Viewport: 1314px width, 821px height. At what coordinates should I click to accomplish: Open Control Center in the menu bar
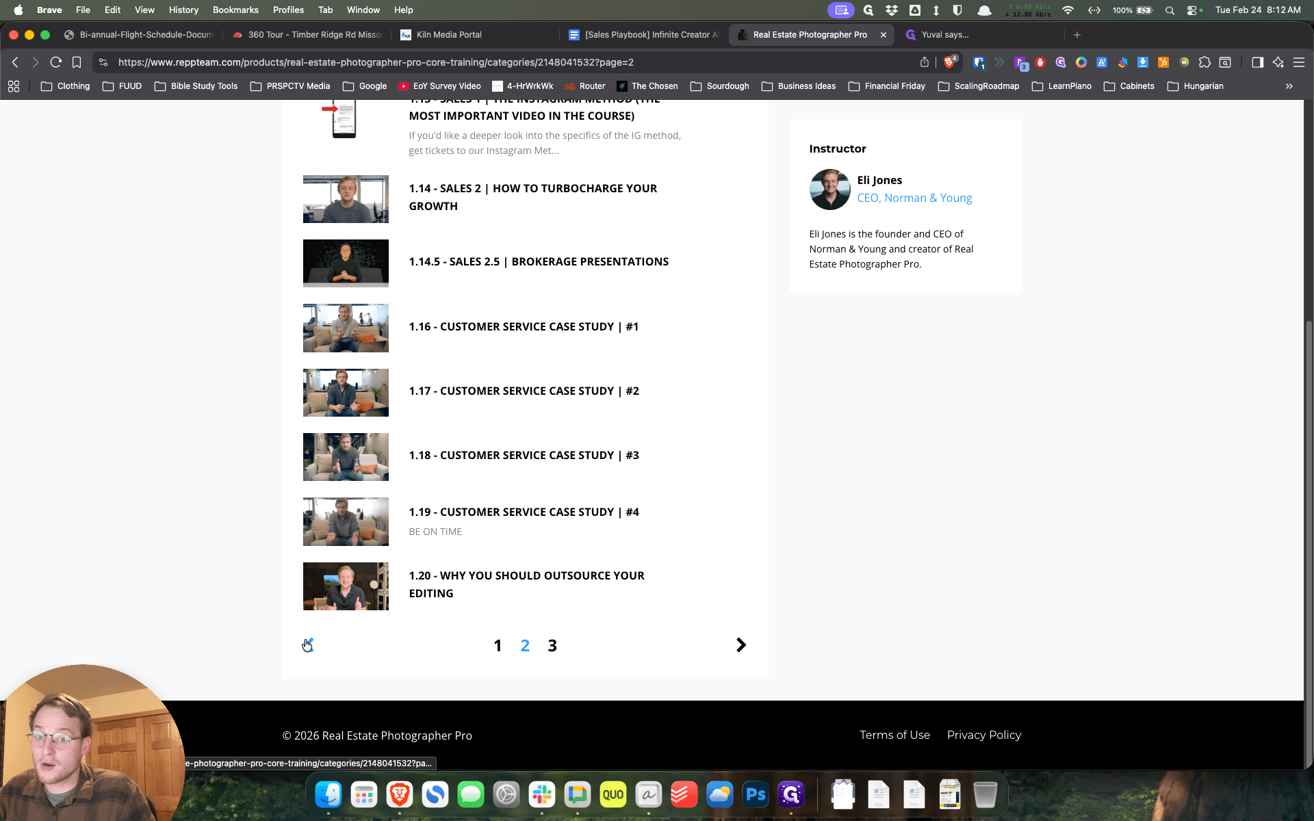point(1191,10)
